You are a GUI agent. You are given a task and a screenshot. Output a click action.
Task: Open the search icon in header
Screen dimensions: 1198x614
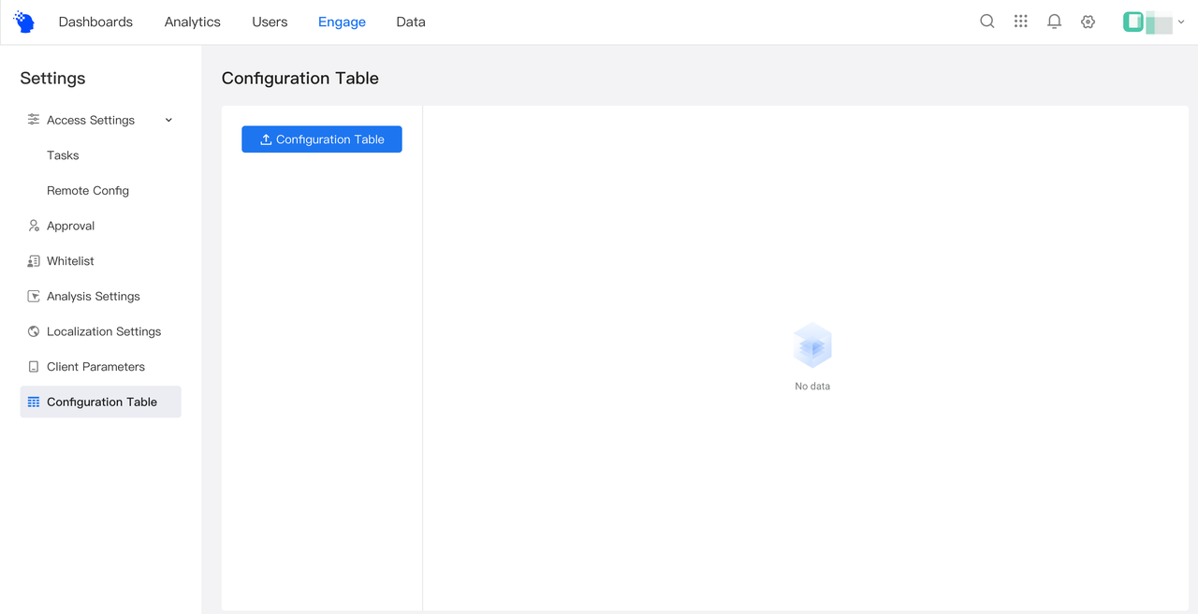point(987,22)
